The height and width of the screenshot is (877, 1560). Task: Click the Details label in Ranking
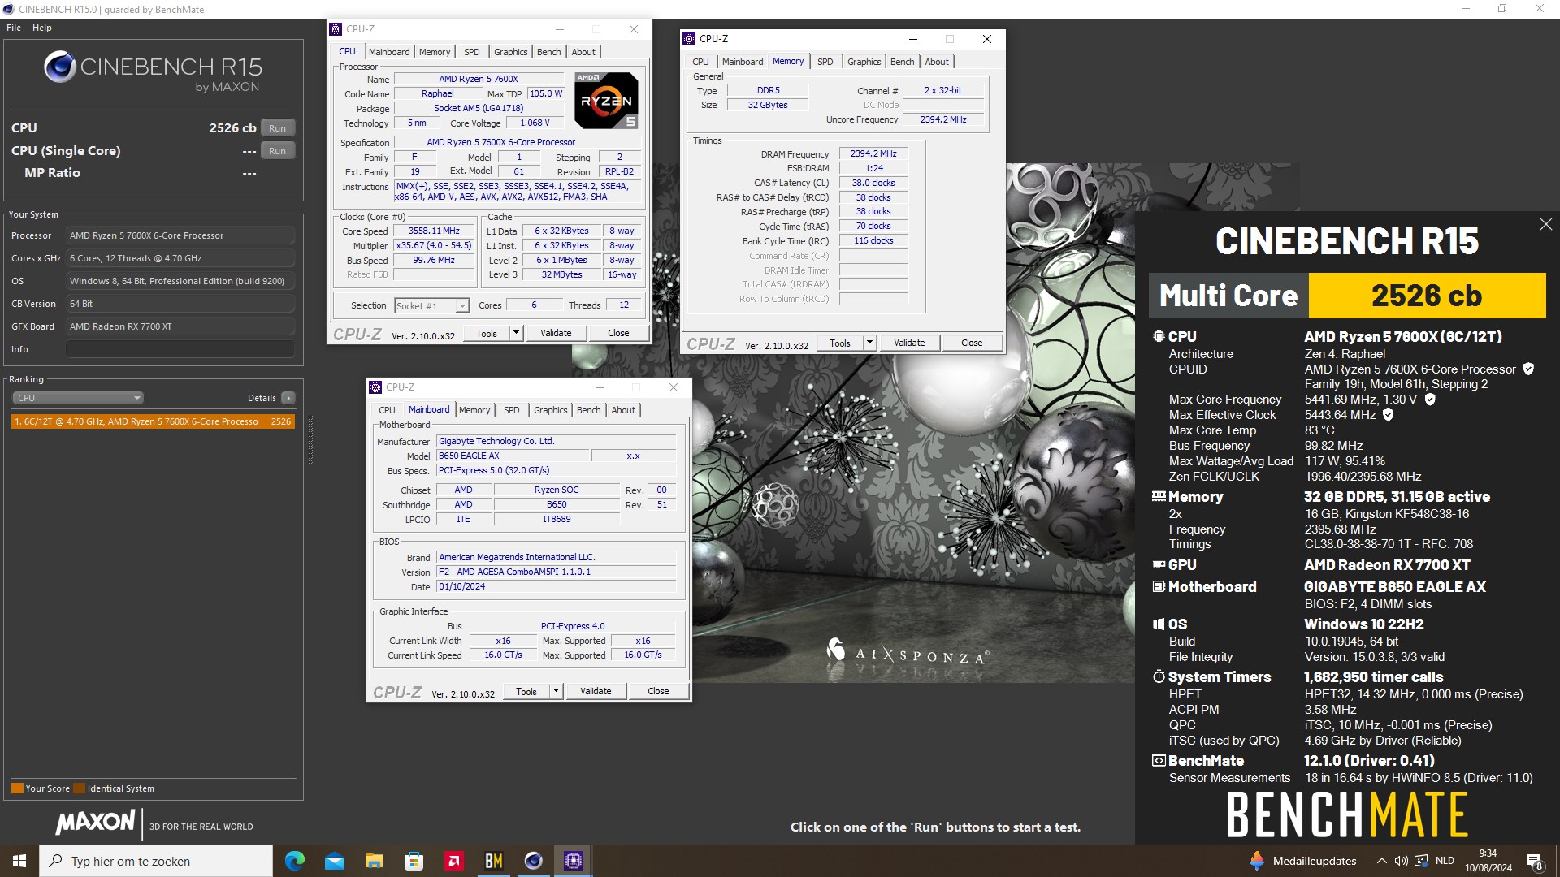[x=262, y=398]
